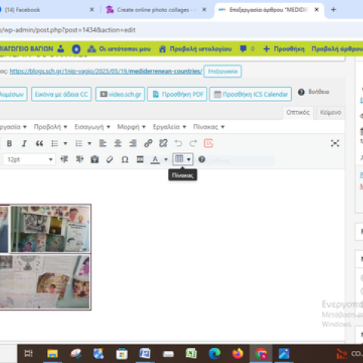Open numbered list style dropdown arrow
363x363 pixels.
(89, 144)
